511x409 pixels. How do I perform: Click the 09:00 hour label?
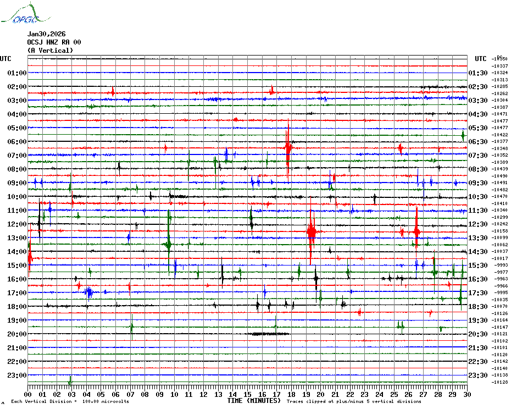point(17,183)
